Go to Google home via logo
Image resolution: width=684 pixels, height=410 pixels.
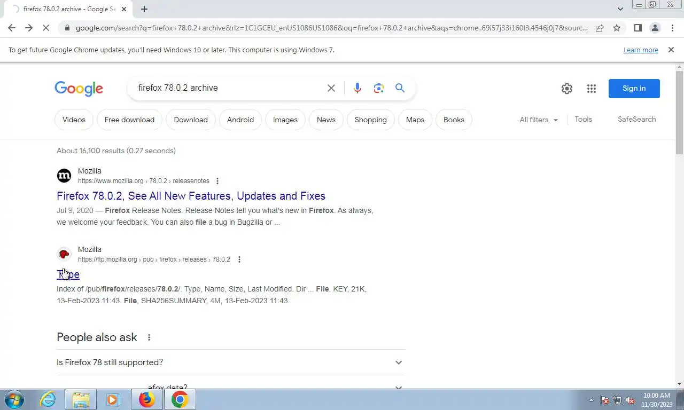[79, 89]
